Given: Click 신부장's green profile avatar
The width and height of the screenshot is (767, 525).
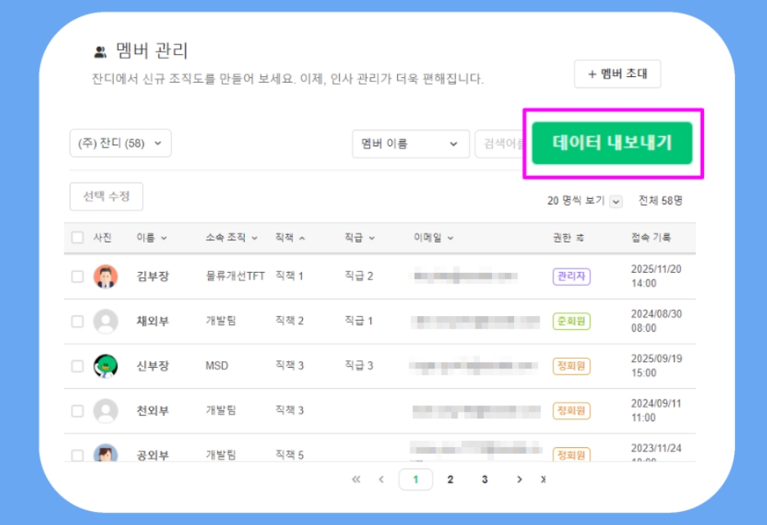Looking at the screenshot, I should (x=106, y=366).
